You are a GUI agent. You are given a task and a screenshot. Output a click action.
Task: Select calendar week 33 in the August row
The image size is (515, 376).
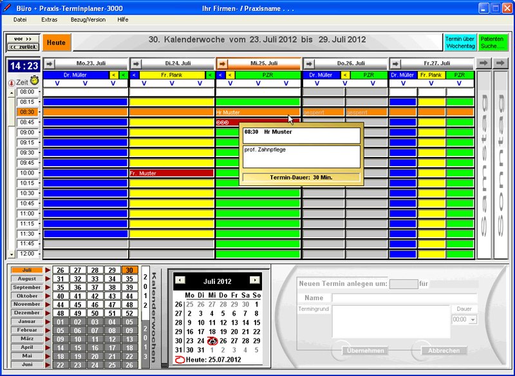coord(95,279)
